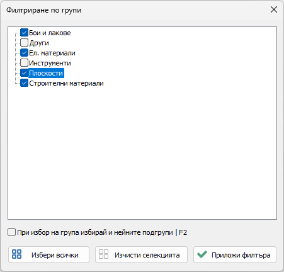This screenshot has width=284, height=272.
Task: Toggle the Строителни материали checkbox
Action: [x=24, y=83]
